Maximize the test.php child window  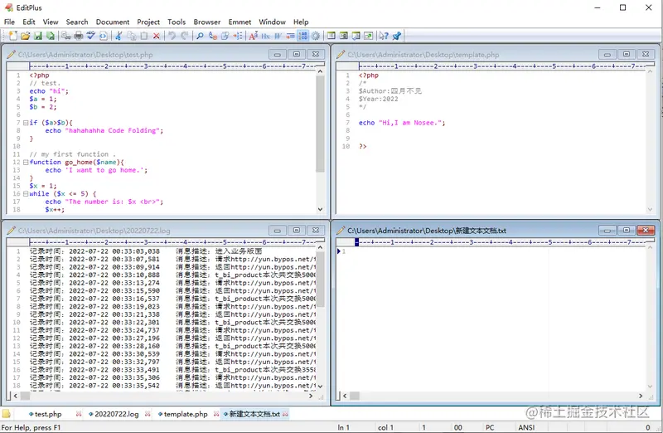297,54
